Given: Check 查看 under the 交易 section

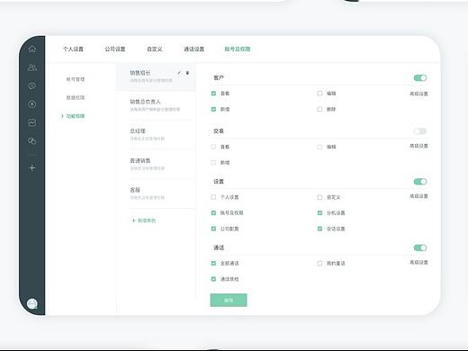Looking at the screenshot, I should pos(213,147).
